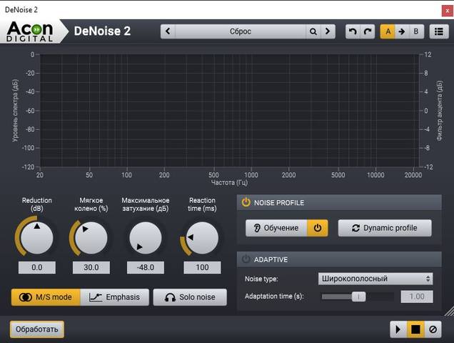The width and height of the screenshot is (454, 343).
Task: Click the Частота (Гц) axis label
Action: tap(229, 183)
